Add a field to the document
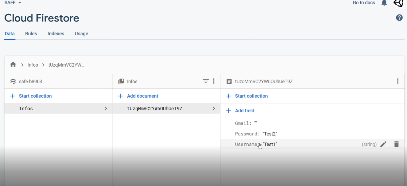The image size is (407, 186). 244,111
